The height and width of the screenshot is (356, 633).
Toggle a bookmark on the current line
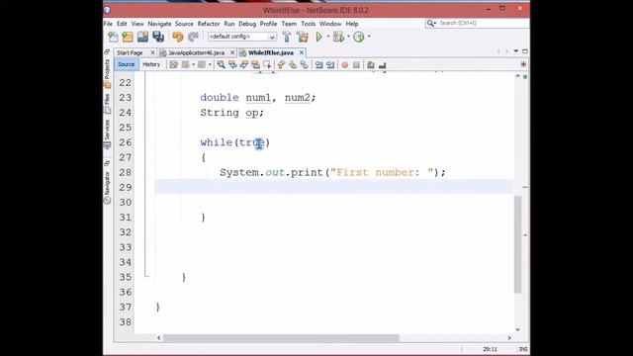click(305, 64)
